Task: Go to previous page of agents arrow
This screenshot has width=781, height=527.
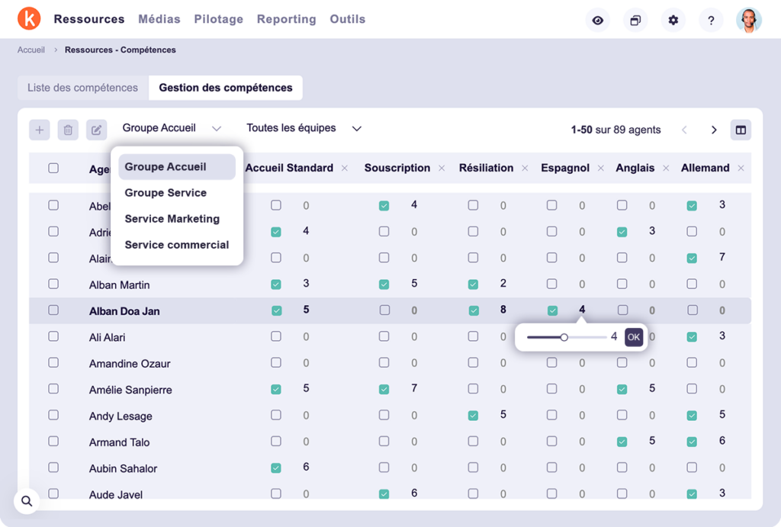Action: (x=684, y=130)
